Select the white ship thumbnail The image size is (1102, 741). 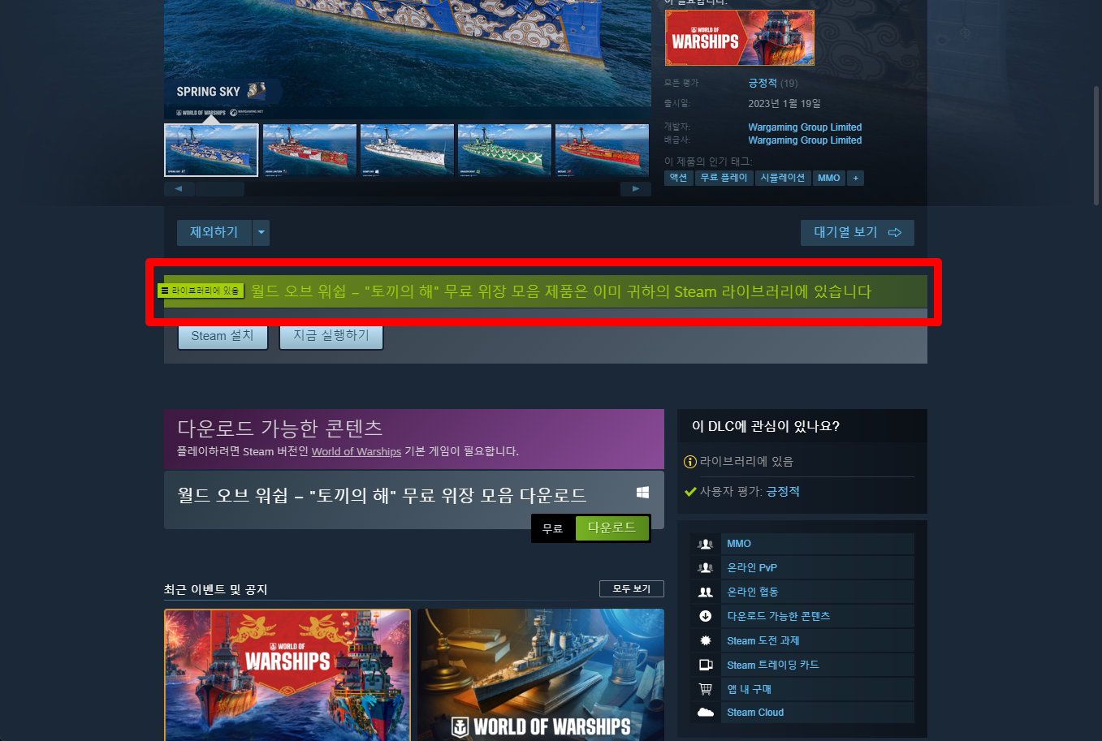coord(407,150)
